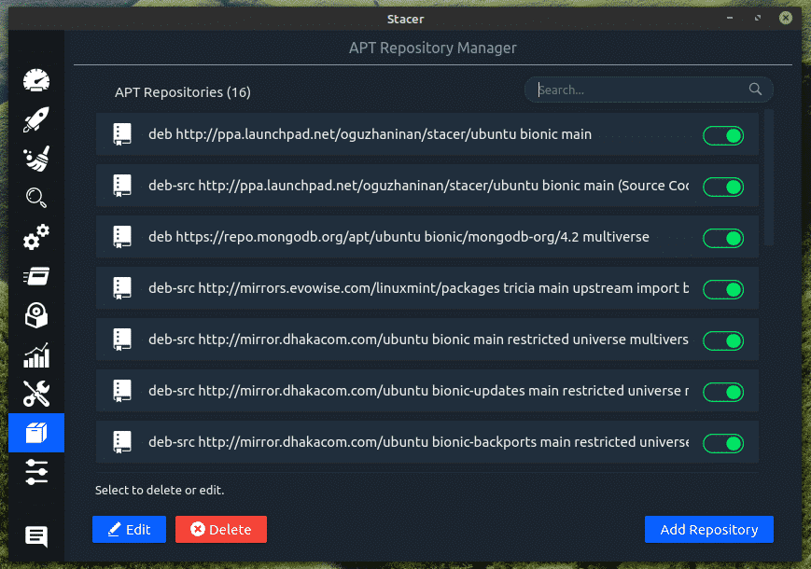Image resolution: width=811 pixels, height=569 pixels.
Task: Click Edit button
Action: [x=130, y=529]
